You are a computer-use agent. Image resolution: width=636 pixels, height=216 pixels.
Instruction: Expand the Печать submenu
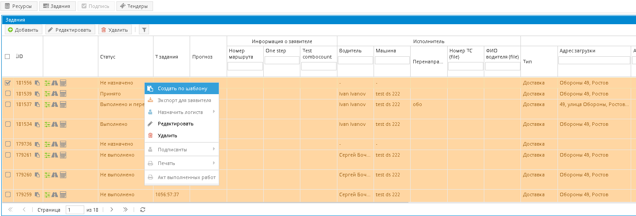[182, 163]
